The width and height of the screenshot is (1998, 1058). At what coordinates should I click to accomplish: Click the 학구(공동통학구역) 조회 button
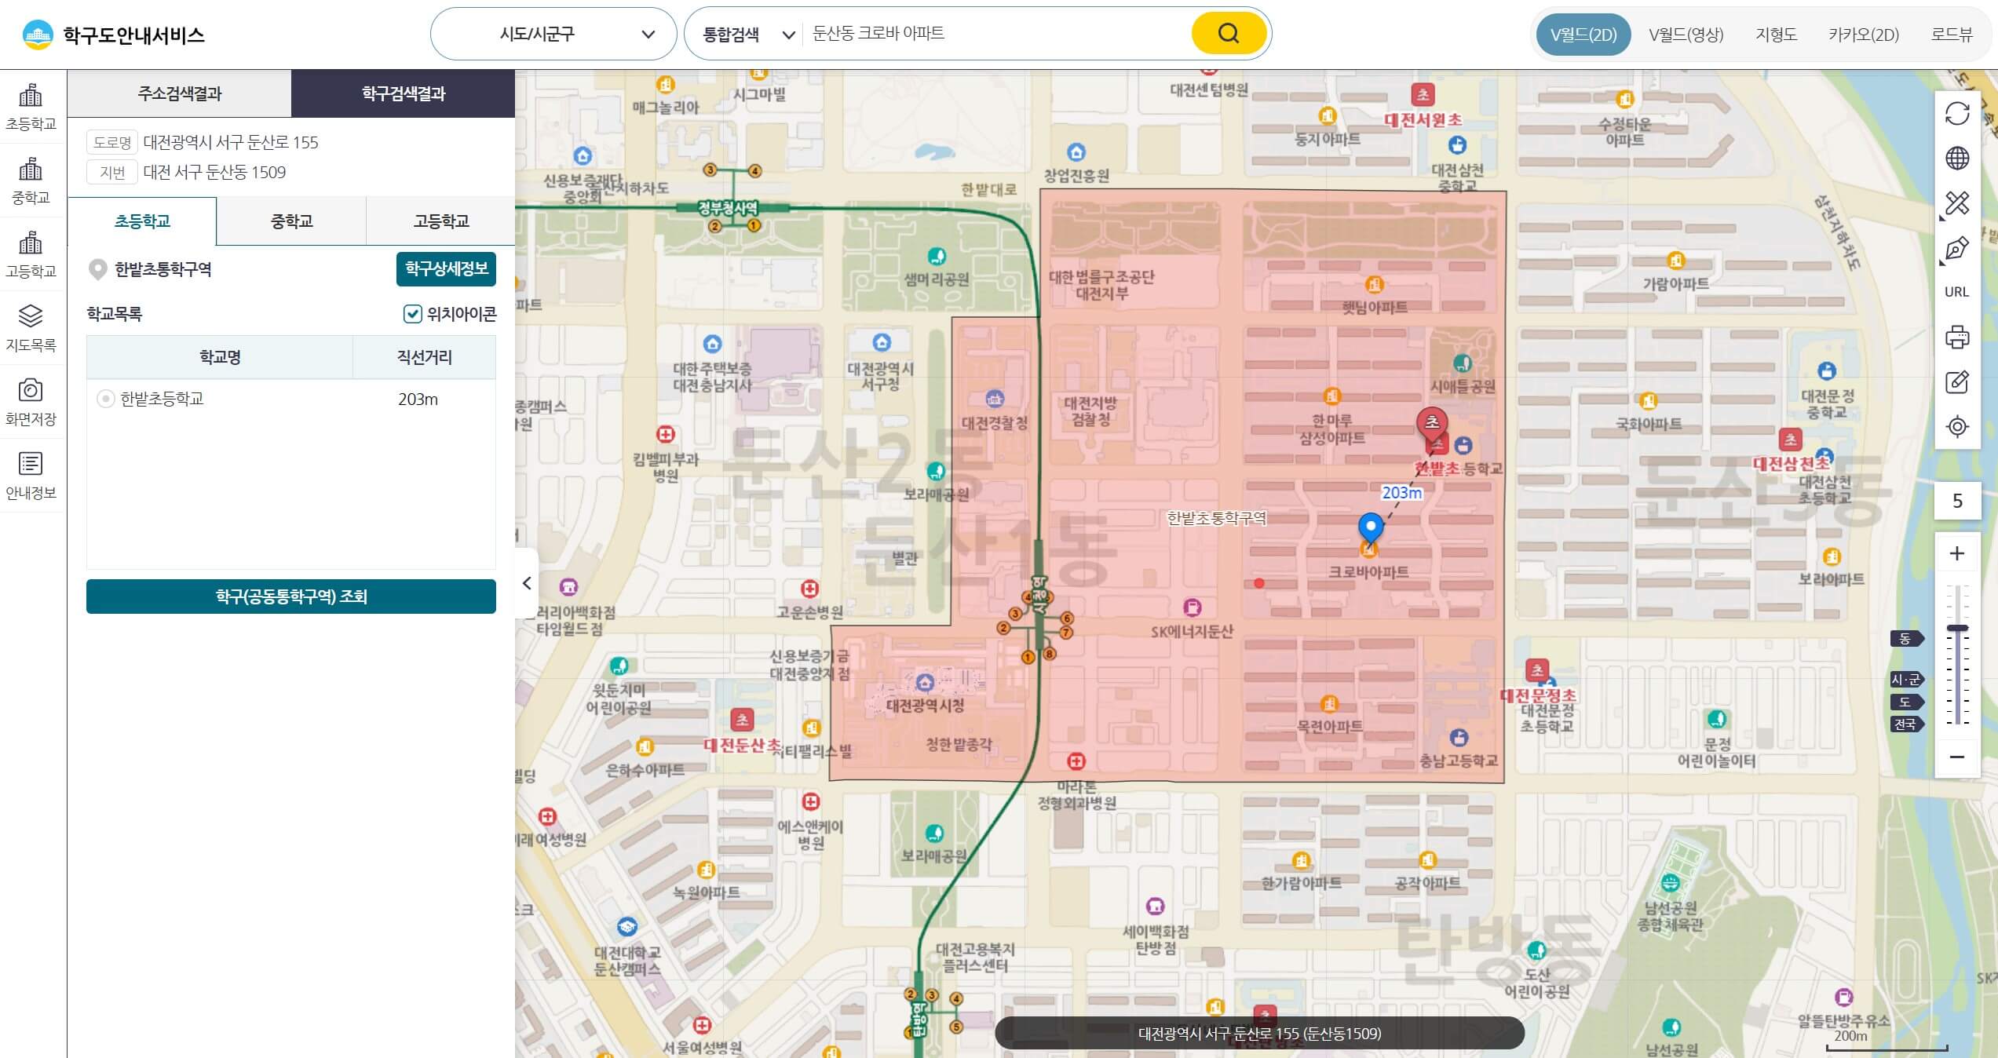pos(290,596)
